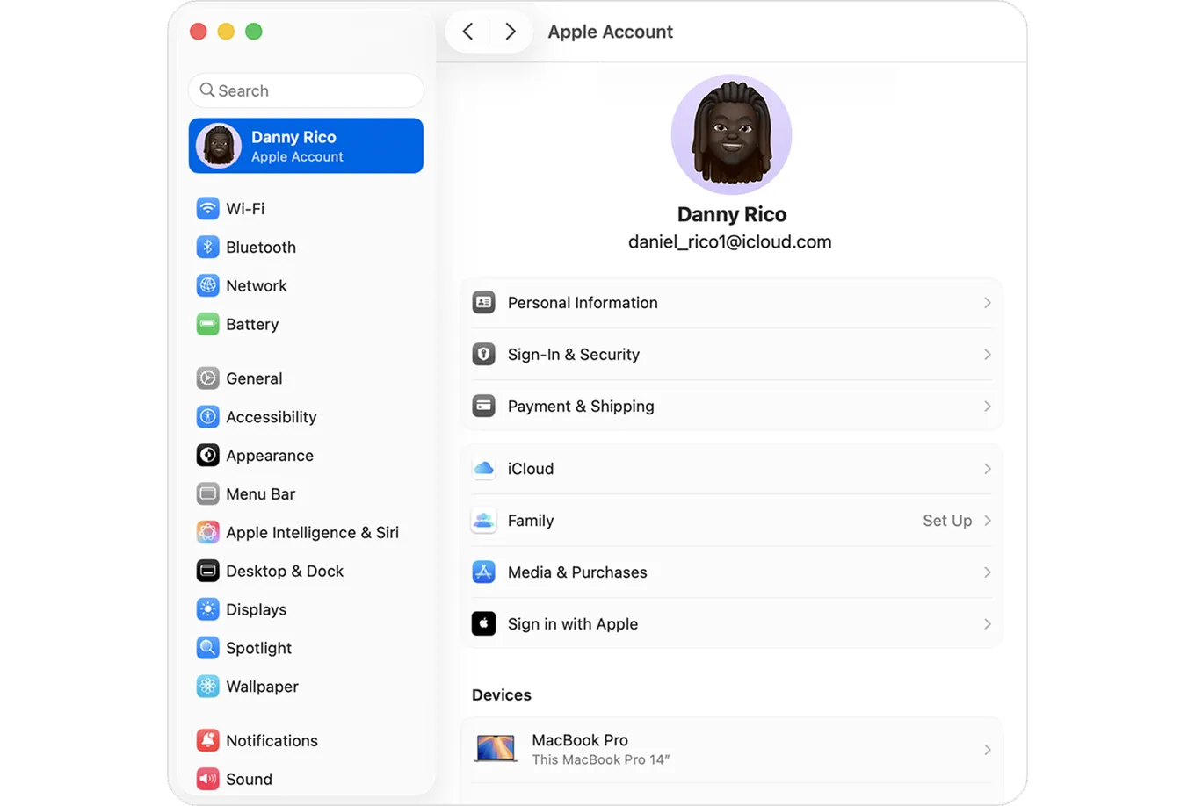Click the Search magnifying glass icon
The image size is (1195, 806).
point(207,90)
